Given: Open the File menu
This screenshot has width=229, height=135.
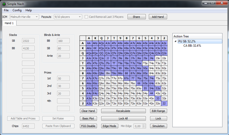Looking at the screenshot, I should pyautogui.click(x=6, y=10).
